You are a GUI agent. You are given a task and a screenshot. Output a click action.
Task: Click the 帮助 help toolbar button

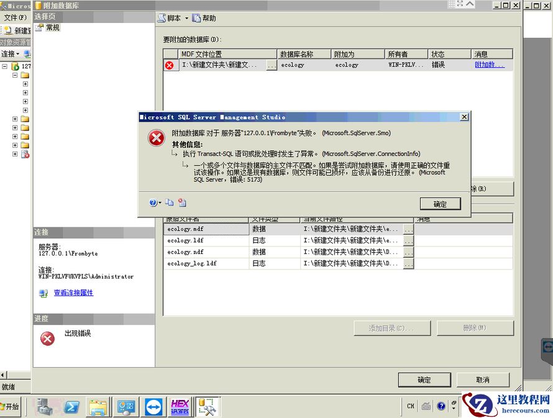[204, 18]
